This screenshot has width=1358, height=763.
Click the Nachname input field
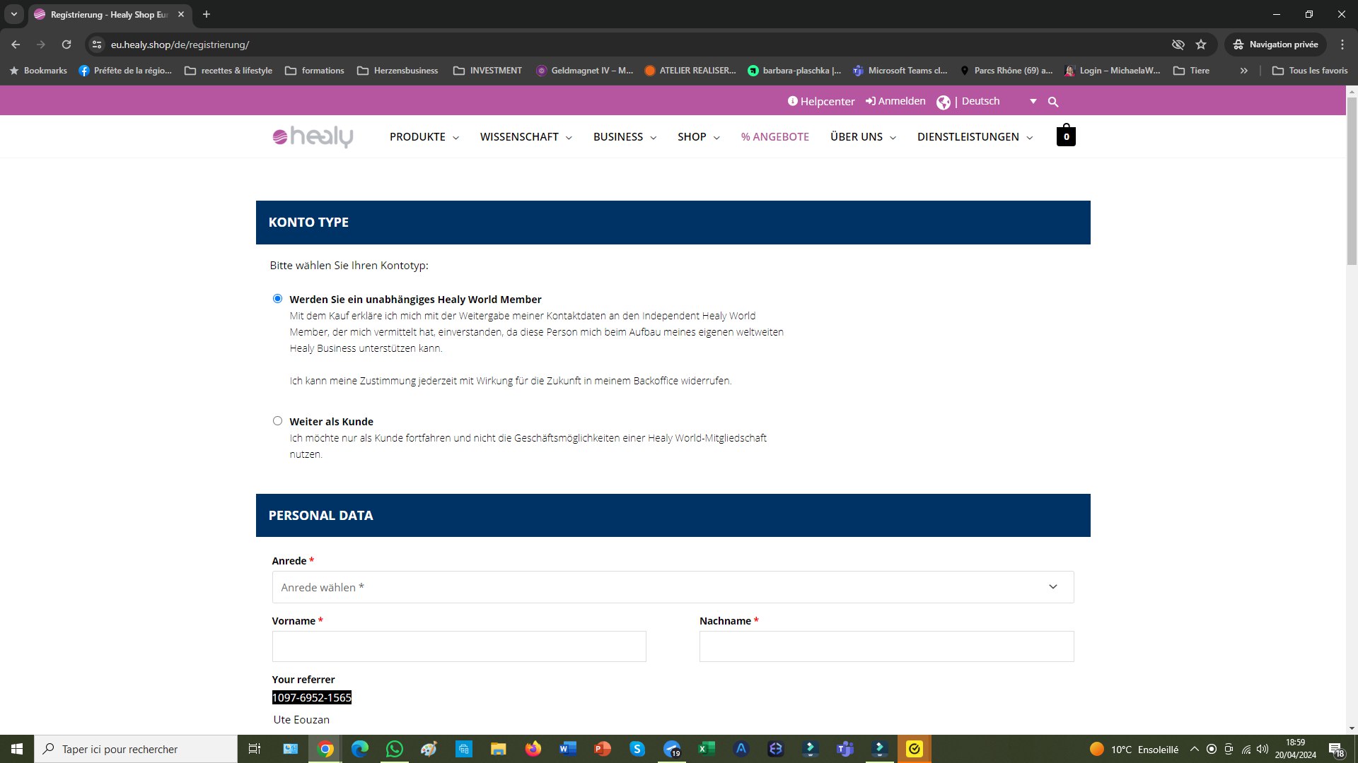(x=886, y=646)
